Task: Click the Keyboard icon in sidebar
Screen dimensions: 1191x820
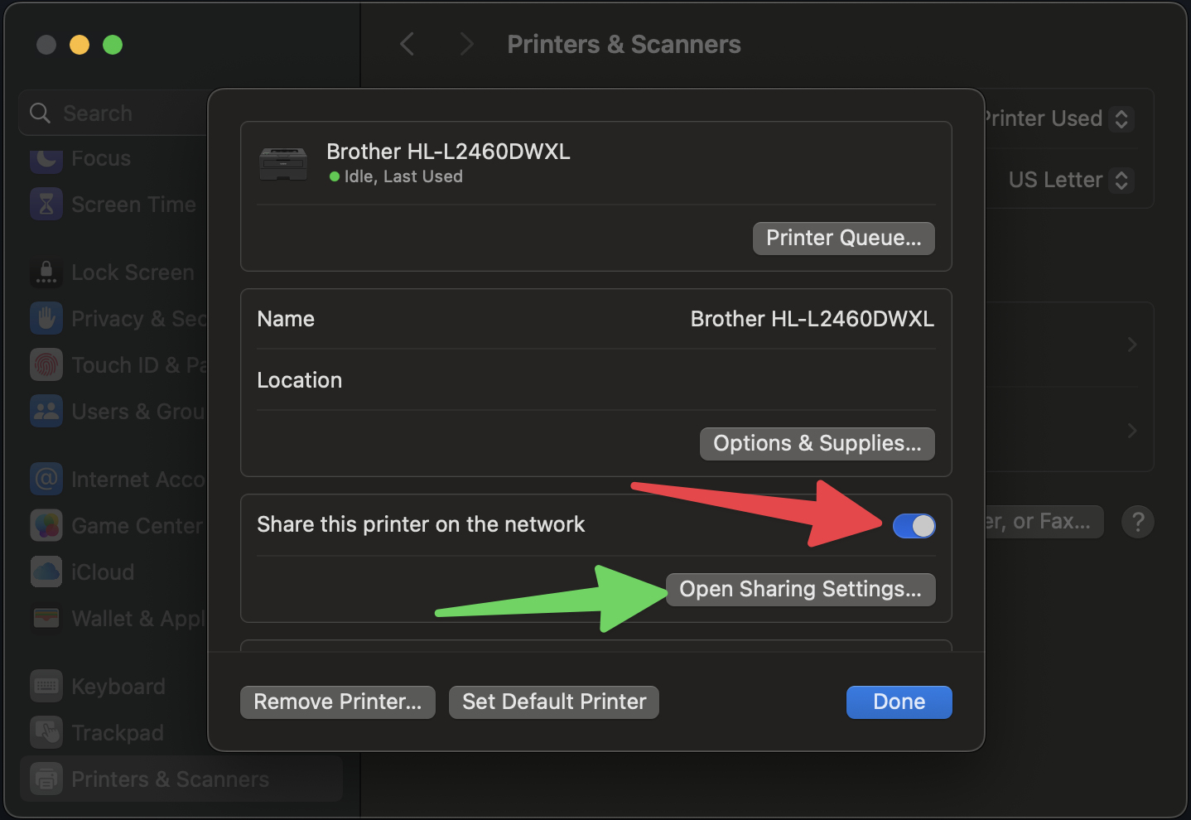Action: tap(46, 686)
